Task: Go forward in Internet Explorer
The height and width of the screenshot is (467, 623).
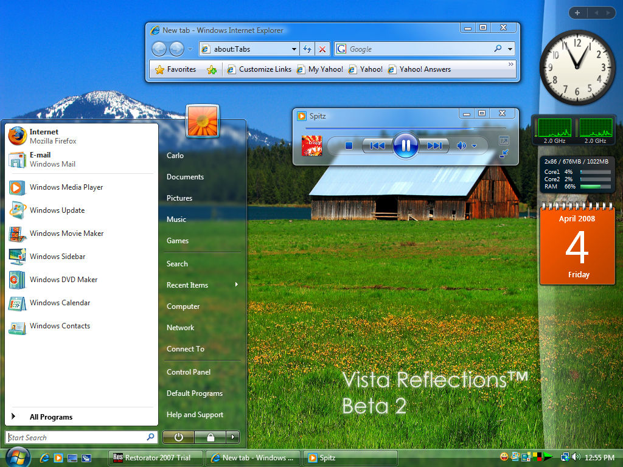Action: (176, 49)
